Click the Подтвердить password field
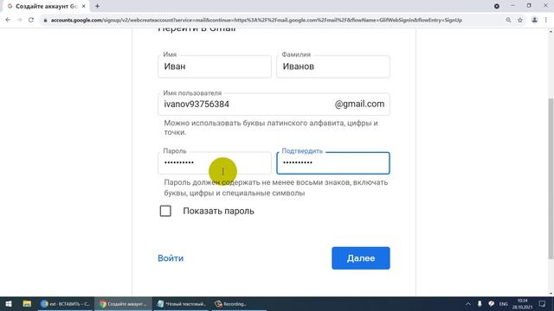Screen dimensions: 554x311 (333, 163)
